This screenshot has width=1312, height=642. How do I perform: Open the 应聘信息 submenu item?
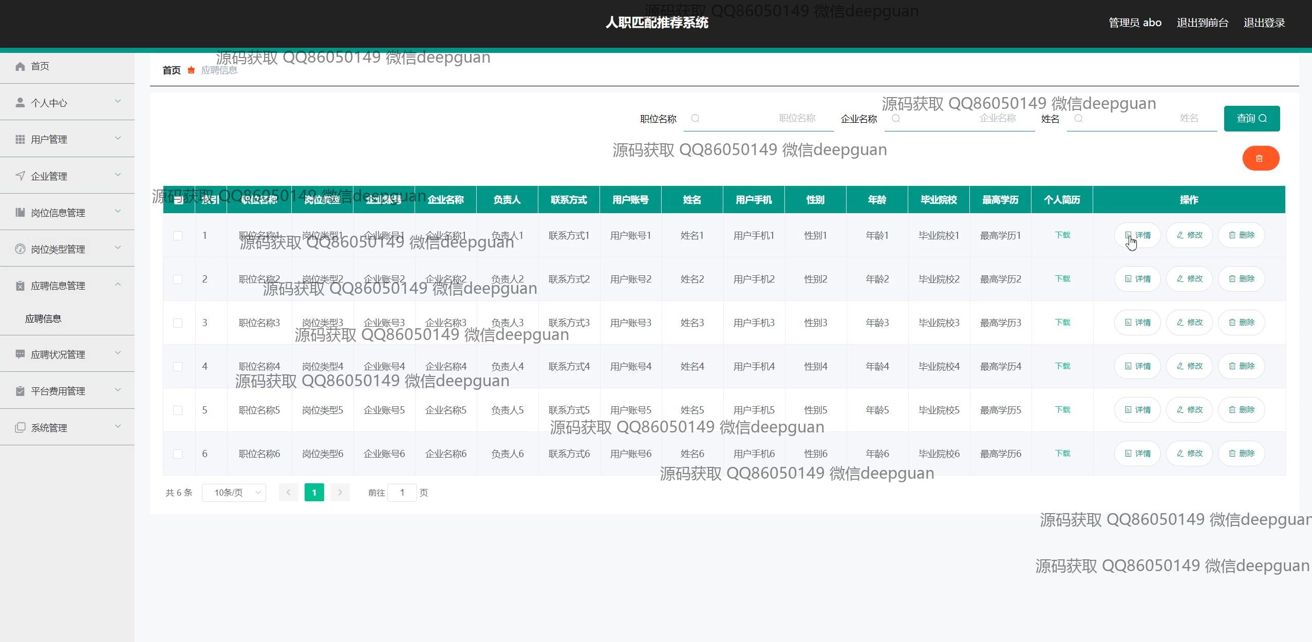[43, 319]
